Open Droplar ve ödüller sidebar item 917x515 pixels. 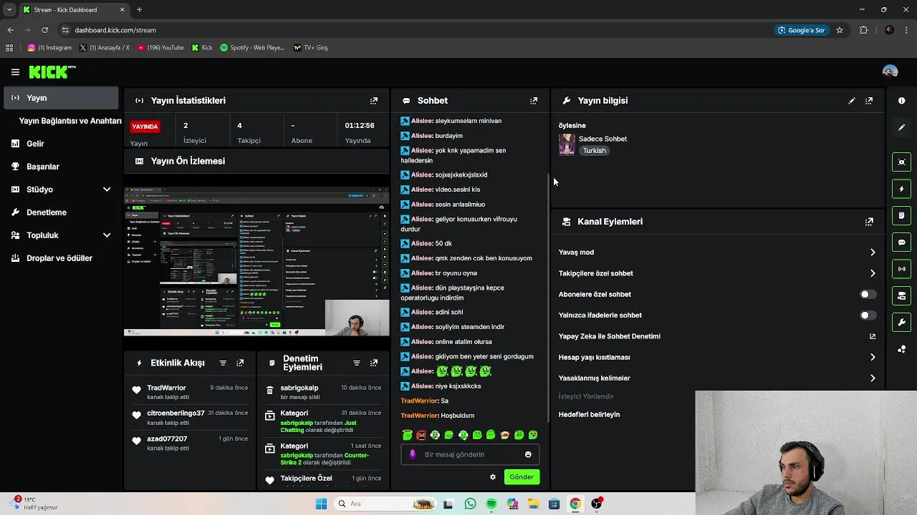point(61,258)
